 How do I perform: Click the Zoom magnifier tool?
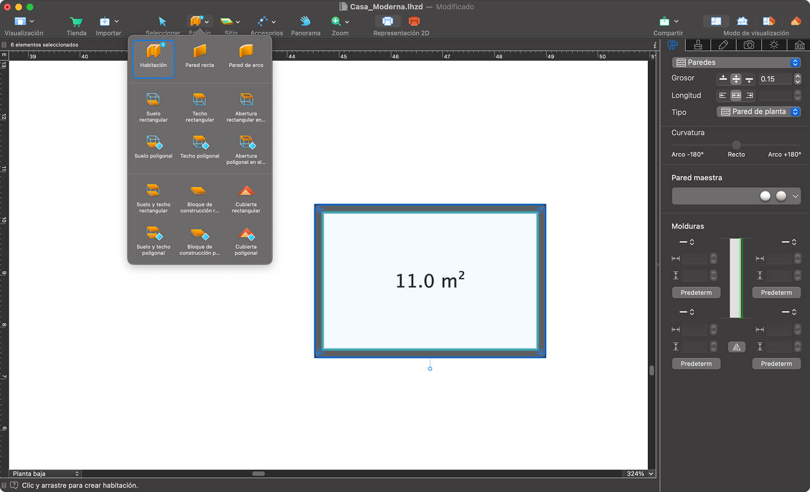pos(336,21)
